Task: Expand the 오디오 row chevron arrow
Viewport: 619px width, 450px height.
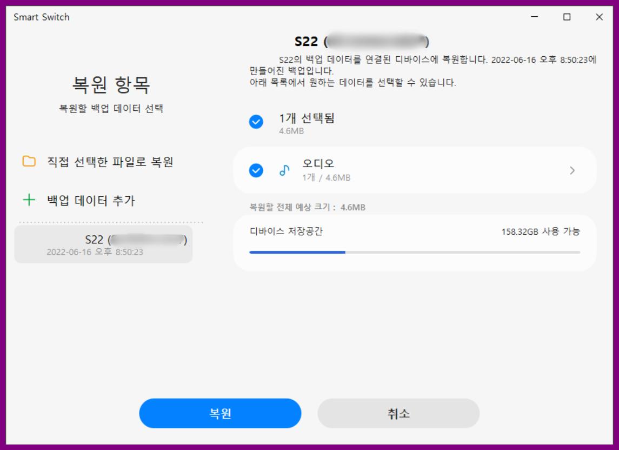Action: (572, 170)
